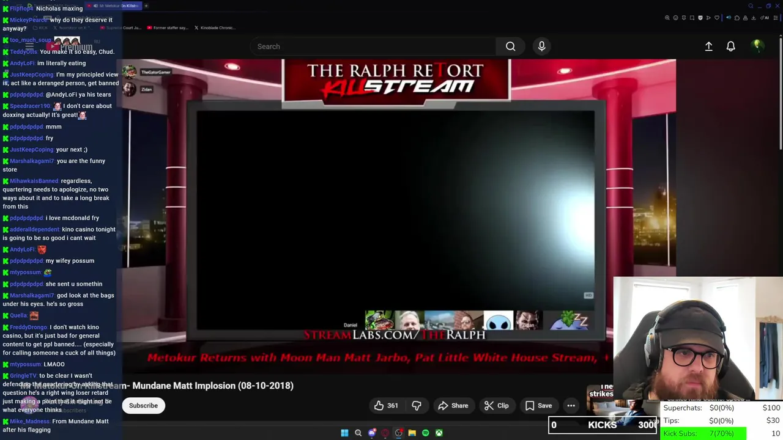Image resolution: width=783 pixels, height=440 pixels.
Task: Activate voice search microphone icon
Action: point(541,46)
